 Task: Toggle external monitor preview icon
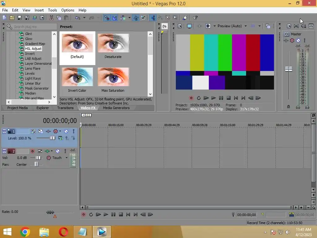tap(189, 26)
